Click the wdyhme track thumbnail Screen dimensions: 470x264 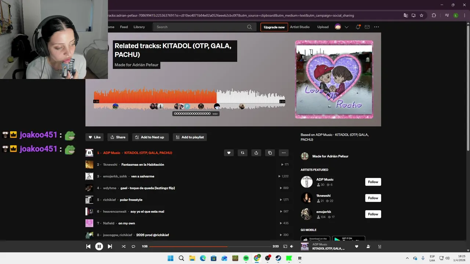pyautogui.click(x=89, y=188)
